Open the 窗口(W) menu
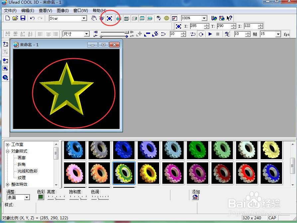297x223 pixels. click(81, 11)
